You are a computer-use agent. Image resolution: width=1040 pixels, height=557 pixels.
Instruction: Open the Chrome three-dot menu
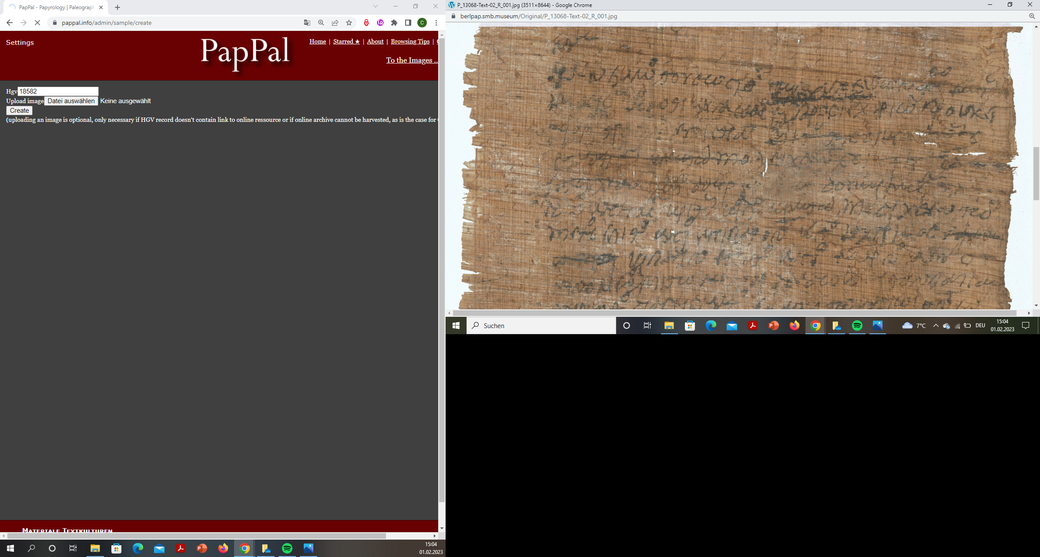tap(436, 23)
